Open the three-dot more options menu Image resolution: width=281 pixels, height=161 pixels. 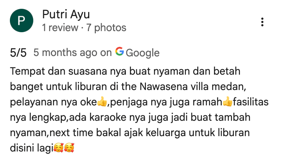pyautogui.click(x=262, y=22)
